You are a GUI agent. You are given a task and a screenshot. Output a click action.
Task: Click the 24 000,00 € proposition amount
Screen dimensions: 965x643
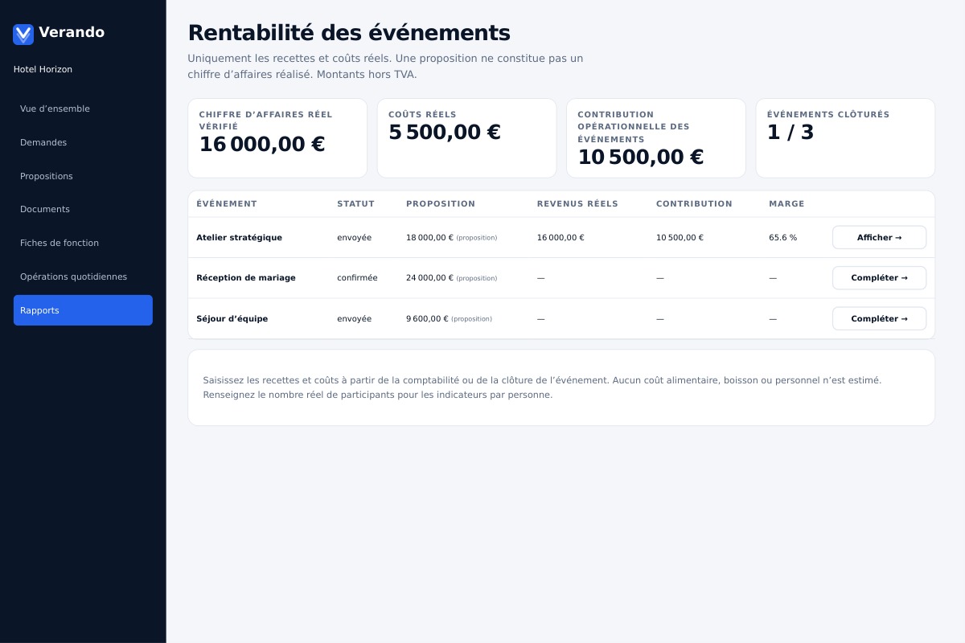pos(429,278)
